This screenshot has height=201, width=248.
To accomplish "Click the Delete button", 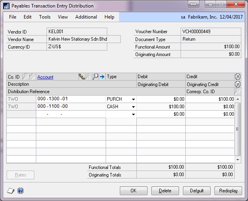I will coord(165,191).
